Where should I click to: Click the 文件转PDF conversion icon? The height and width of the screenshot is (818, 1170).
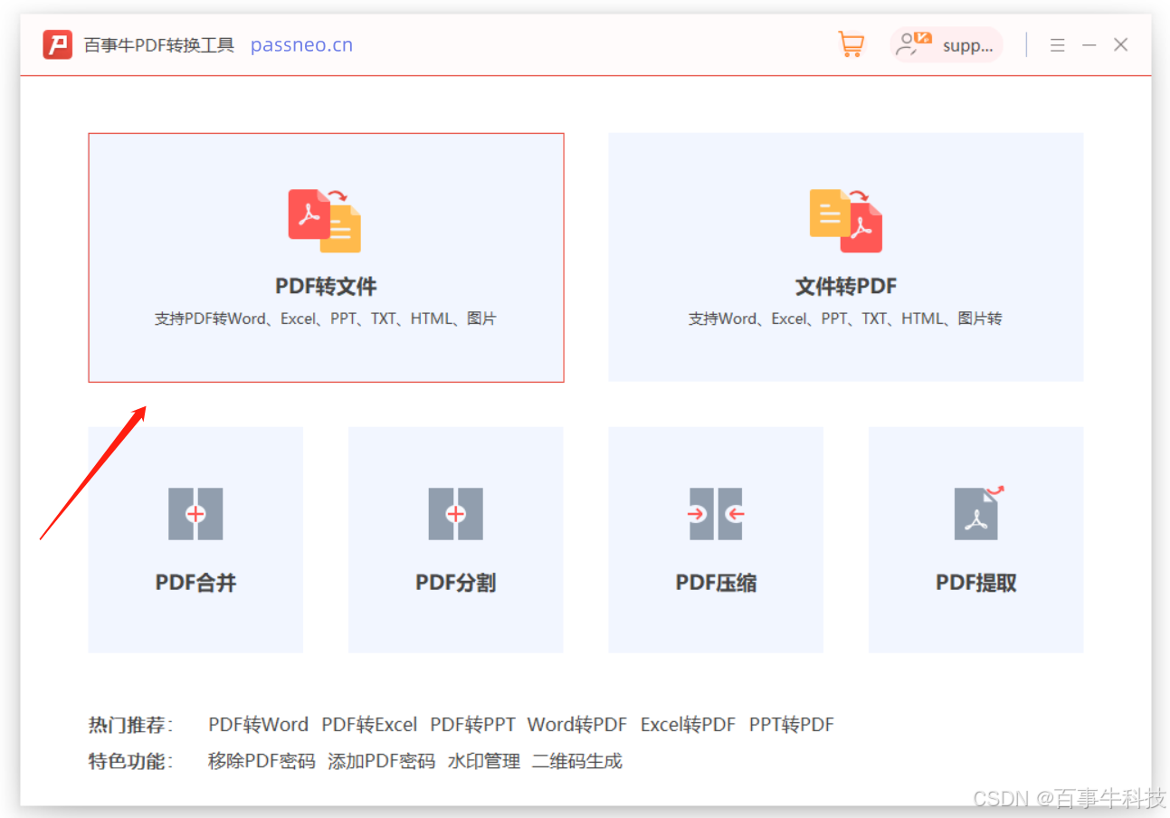pyautogui.click(x=846, y=221)
